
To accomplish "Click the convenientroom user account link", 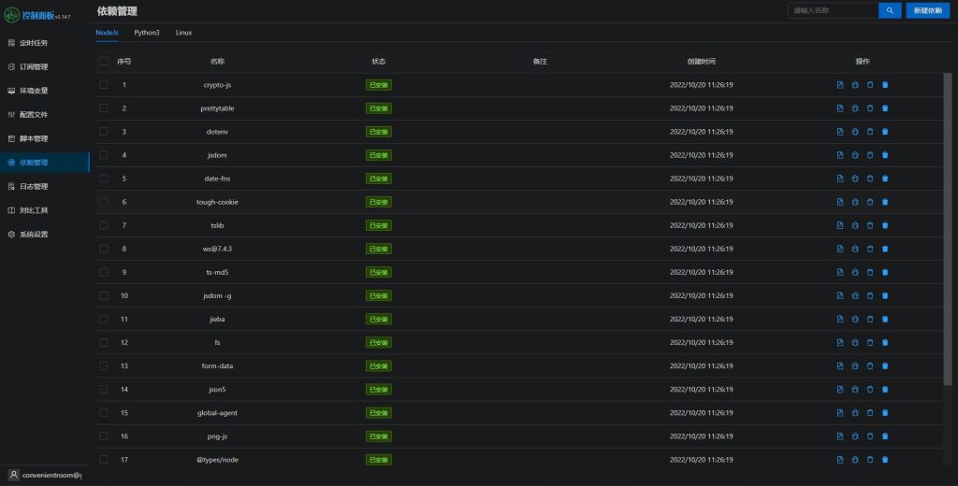I will point(52,475).
